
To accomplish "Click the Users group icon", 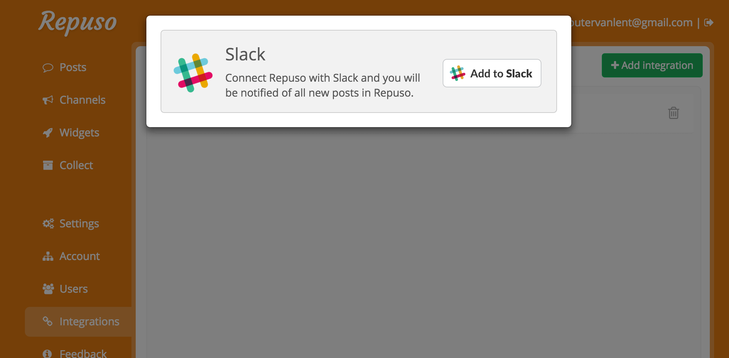I will (x=48, y=289).
